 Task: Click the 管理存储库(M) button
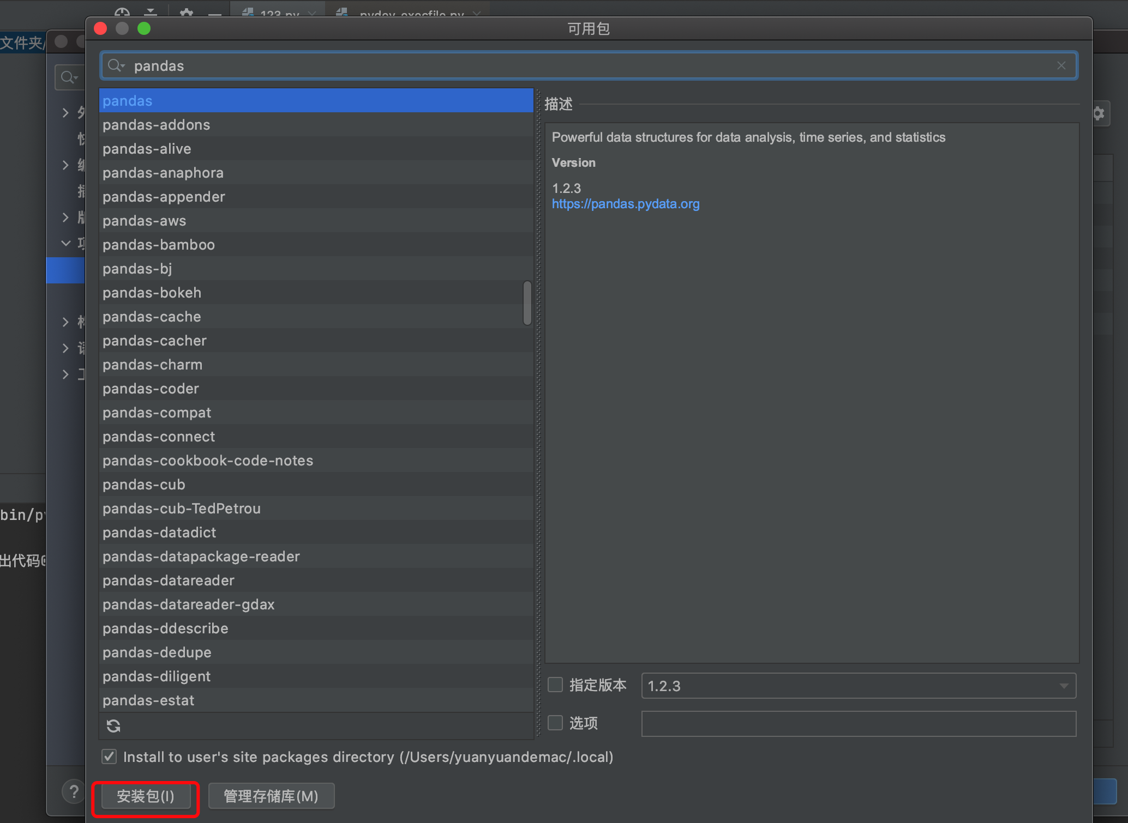(x=271, y=796)
